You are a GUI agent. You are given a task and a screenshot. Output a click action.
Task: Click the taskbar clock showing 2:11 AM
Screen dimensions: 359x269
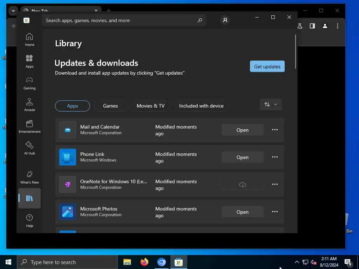(x=329, y=262)
